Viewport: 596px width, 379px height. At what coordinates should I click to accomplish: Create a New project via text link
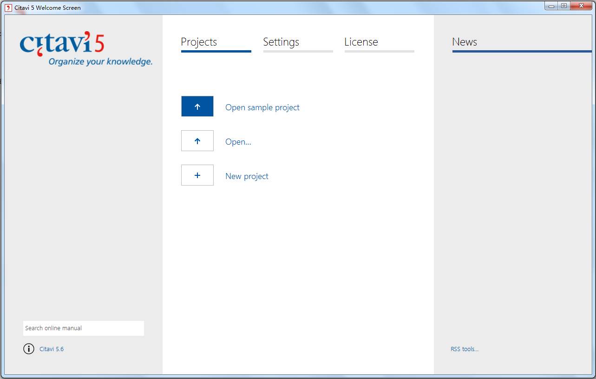[247, 176]
